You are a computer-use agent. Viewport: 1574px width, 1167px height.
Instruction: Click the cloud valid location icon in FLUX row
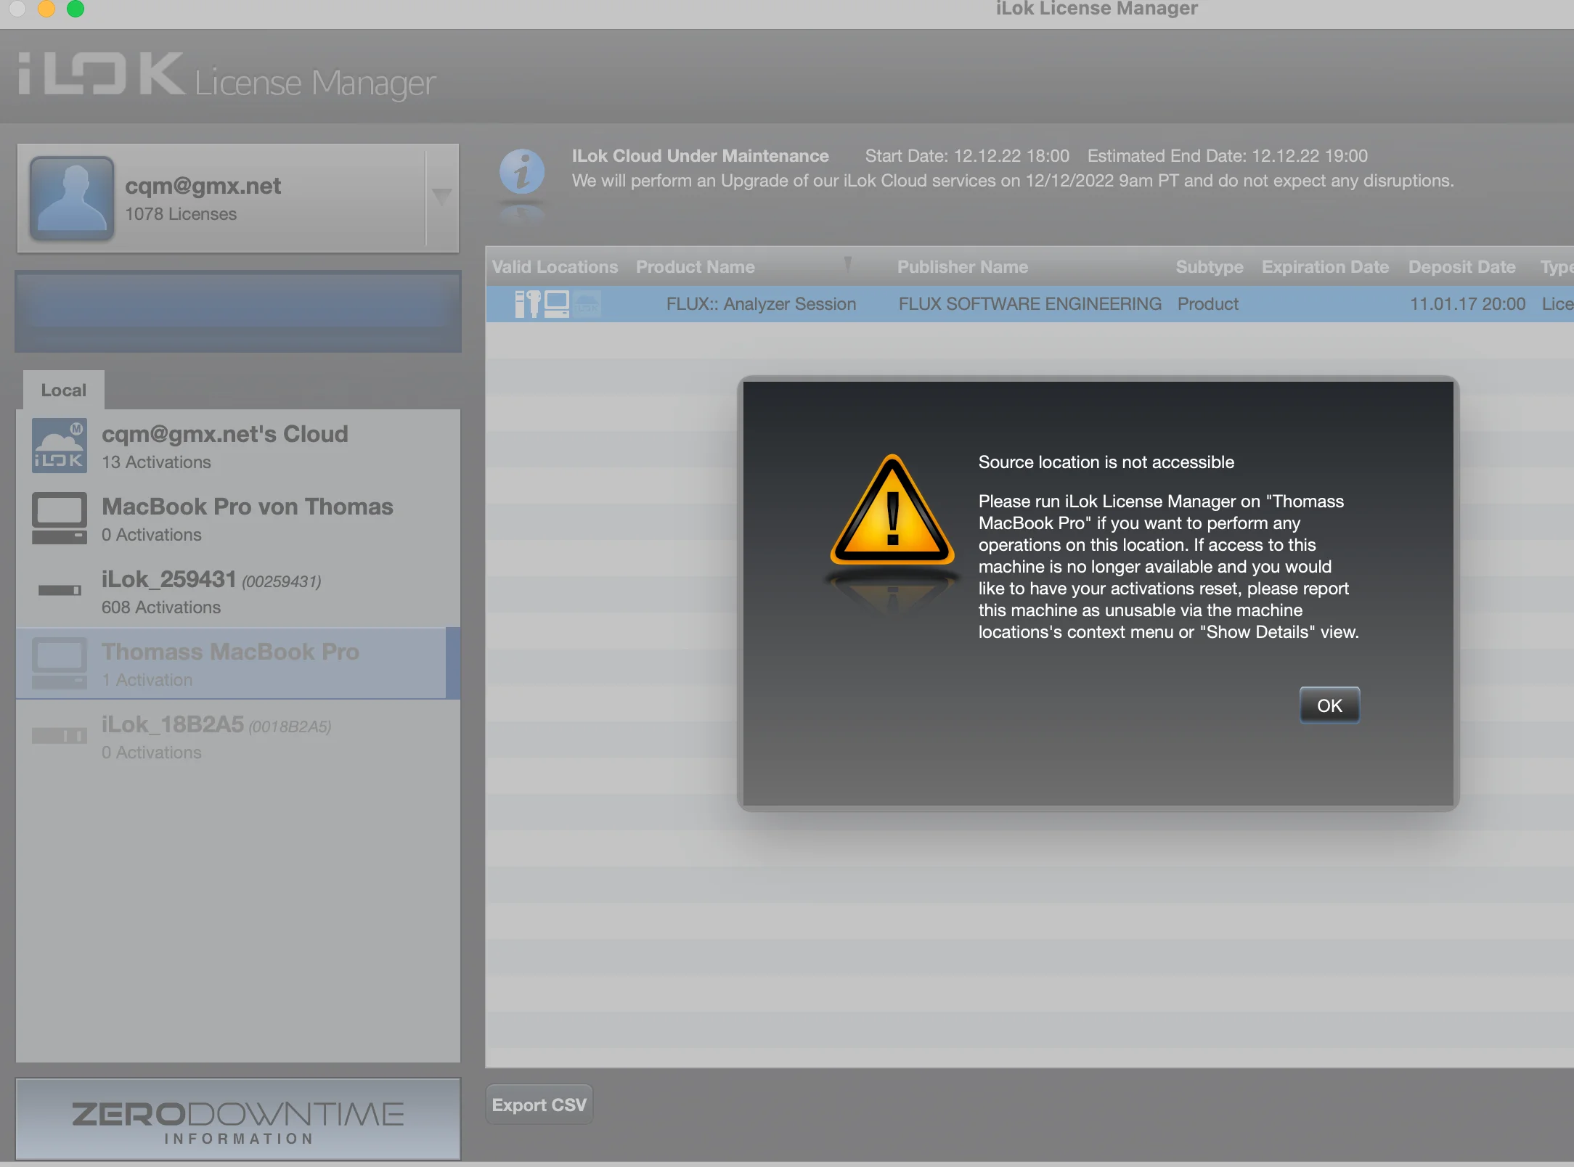click(587, 304)
